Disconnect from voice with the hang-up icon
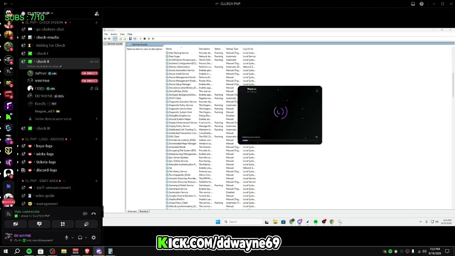The width and height of the screenshot is (455, 256). [93, 214]
